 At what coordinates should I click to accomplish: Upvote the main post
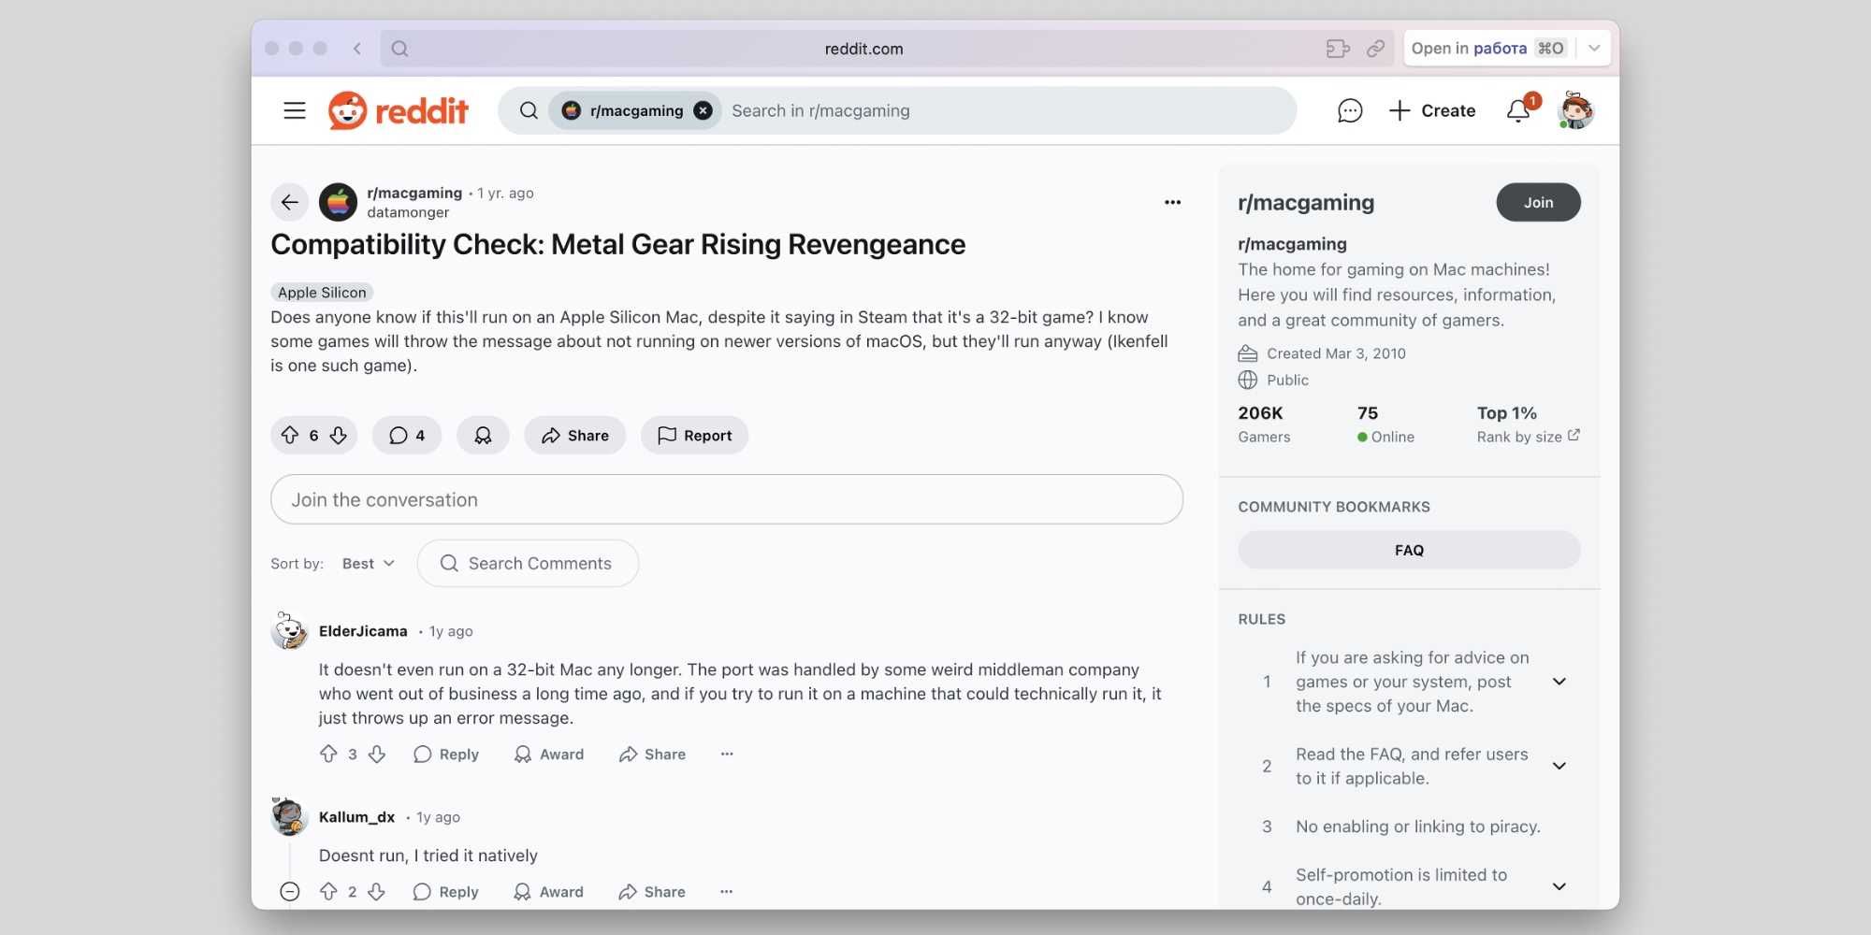pos(290,436)
